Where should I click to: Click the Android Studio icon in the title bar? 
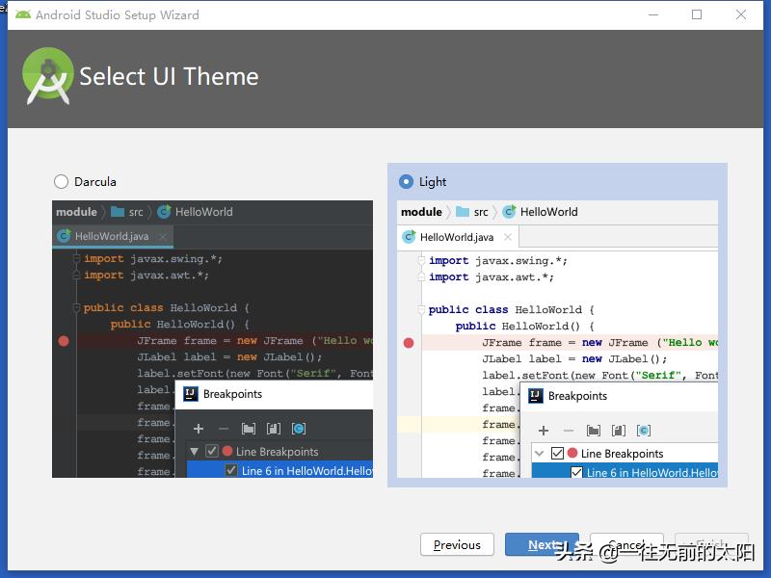coord(24,14)
